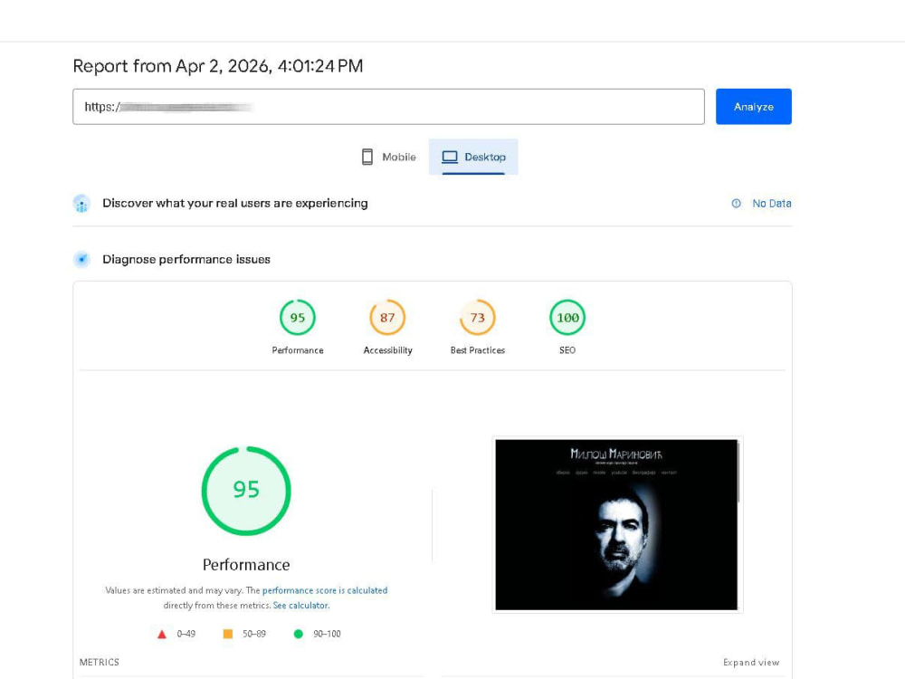Click the desktop laptop icon
The height and width of the screenshot is (679, 905).
point(450,157)
